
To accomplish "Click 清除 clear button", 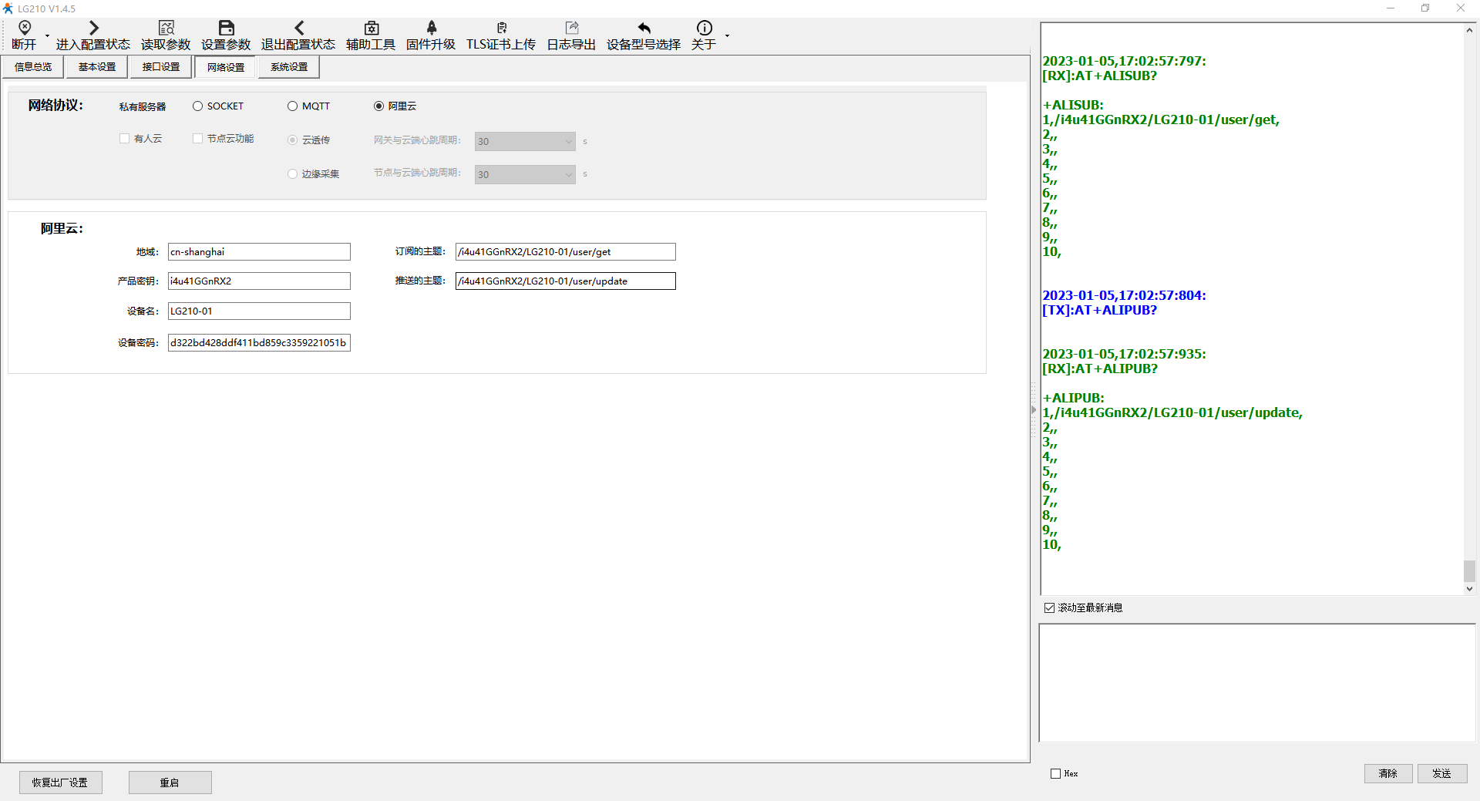I will tap(1388, 773).
